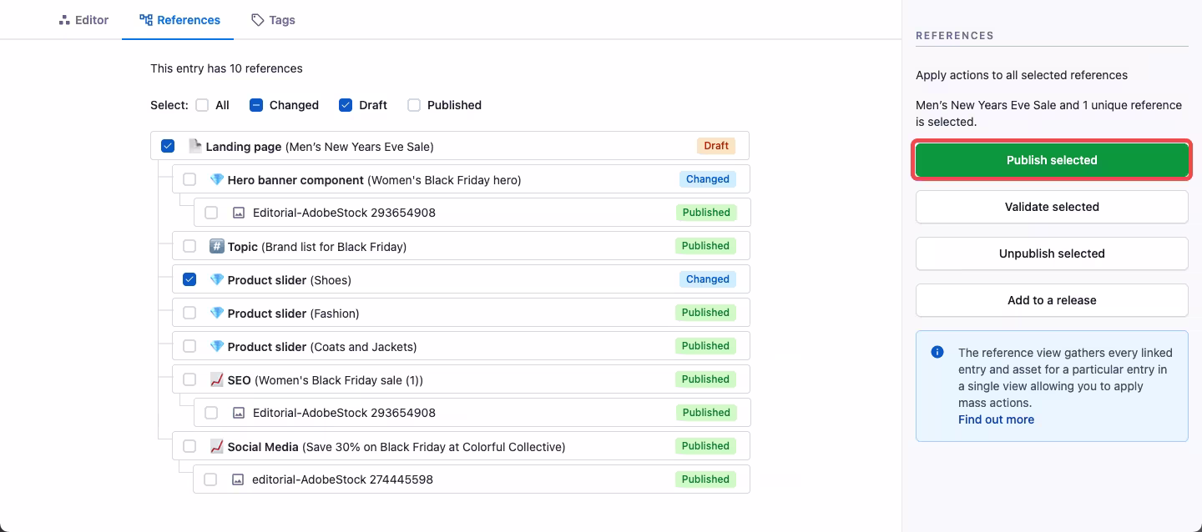
Task: Check the Product slider (Fashion) checkbox
Action: pos(189,313)
